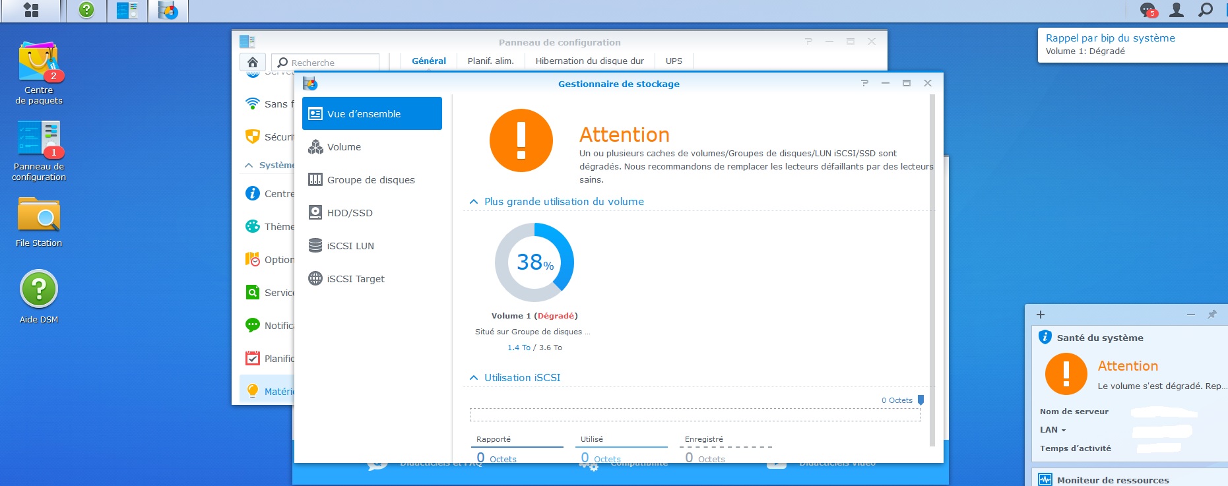Open help in Gestionnaire de stockage title bar

coord(864,83)
